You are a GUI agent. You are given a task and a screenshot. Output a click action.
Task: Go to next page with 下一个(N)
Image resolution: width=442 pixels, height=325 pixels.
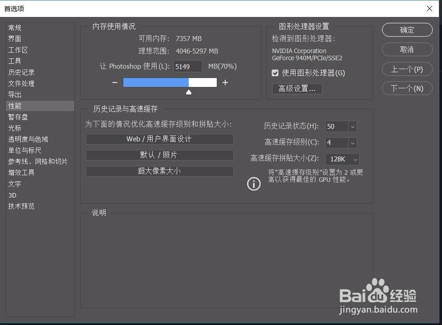[x=407, y=88]
